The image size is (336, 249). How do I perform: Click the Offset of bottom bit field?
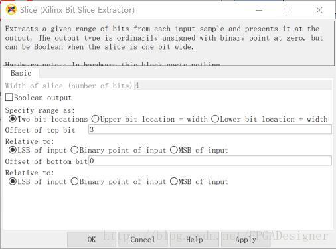click(x=210, y=161)
